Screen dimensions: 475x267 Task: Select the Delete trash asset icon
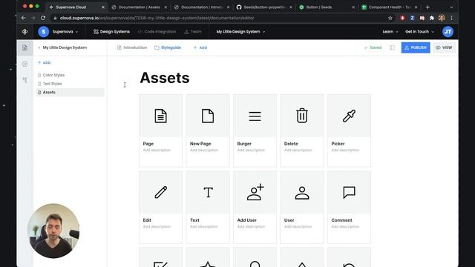click(302, 116)
